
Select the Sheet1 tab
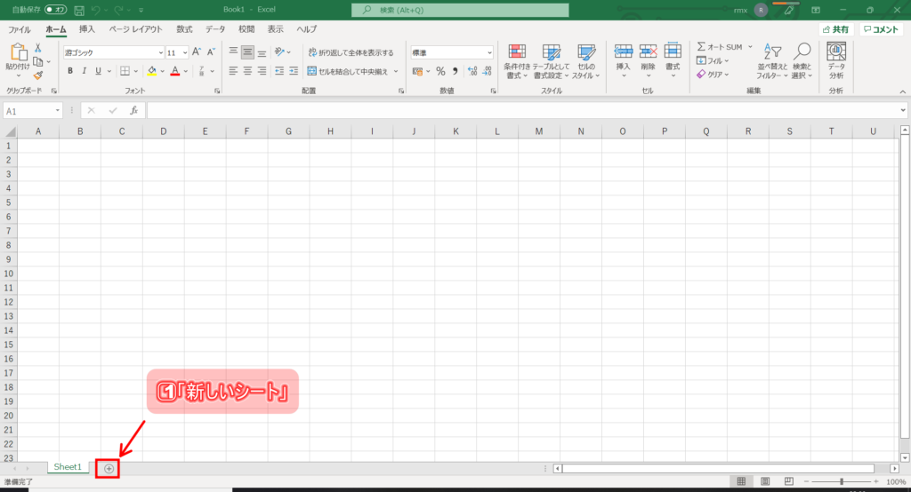click(x=68, y=467)
